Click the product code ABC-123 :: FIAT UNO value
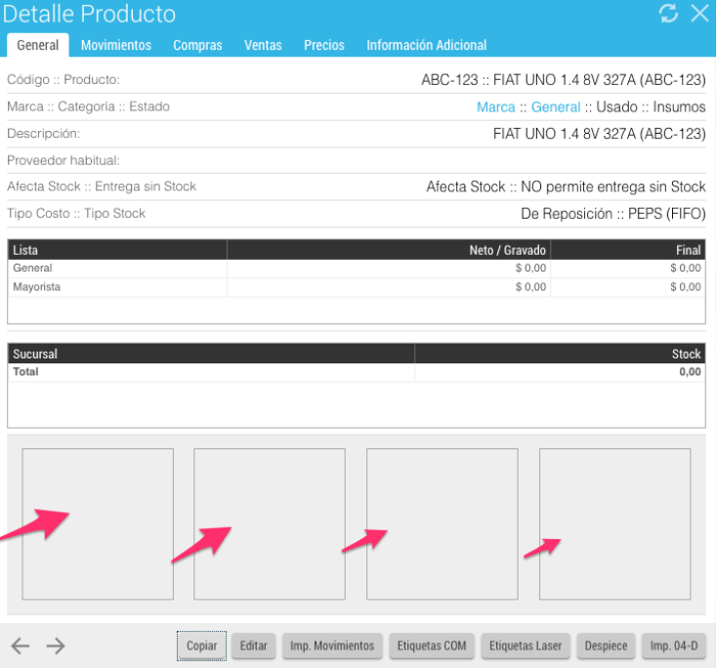The image size is (716, 668). pyautogui.click(x=564, y=80)
